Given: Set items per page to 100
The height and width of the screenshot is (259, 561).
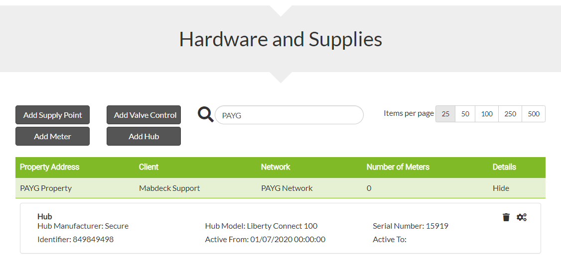Looking at the screenshot, I should 487,114.
